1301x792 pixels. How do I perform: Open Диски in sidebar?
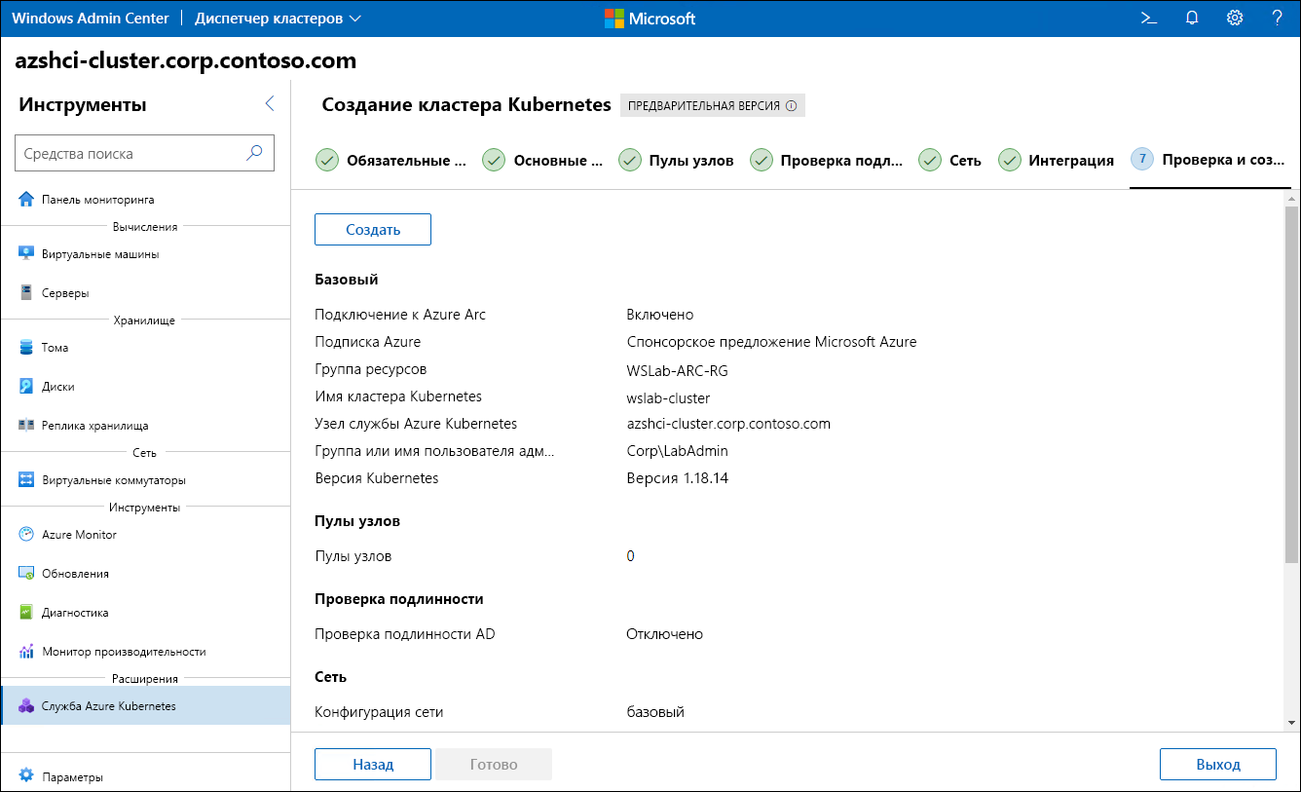[x=145, y=387]
